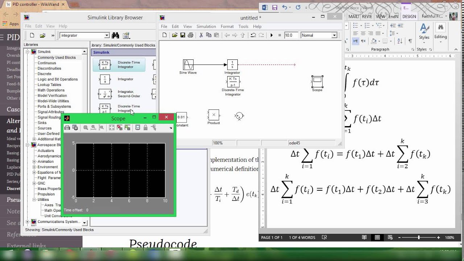Image resolution: width=464 pixels, height=261 pixels.
Task: Start simulation with the play button
Action: (x=272, y=35)
